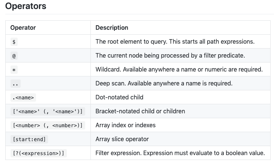Click the .. deep scan operator code
Screen dimensions: 274x163
16,84
